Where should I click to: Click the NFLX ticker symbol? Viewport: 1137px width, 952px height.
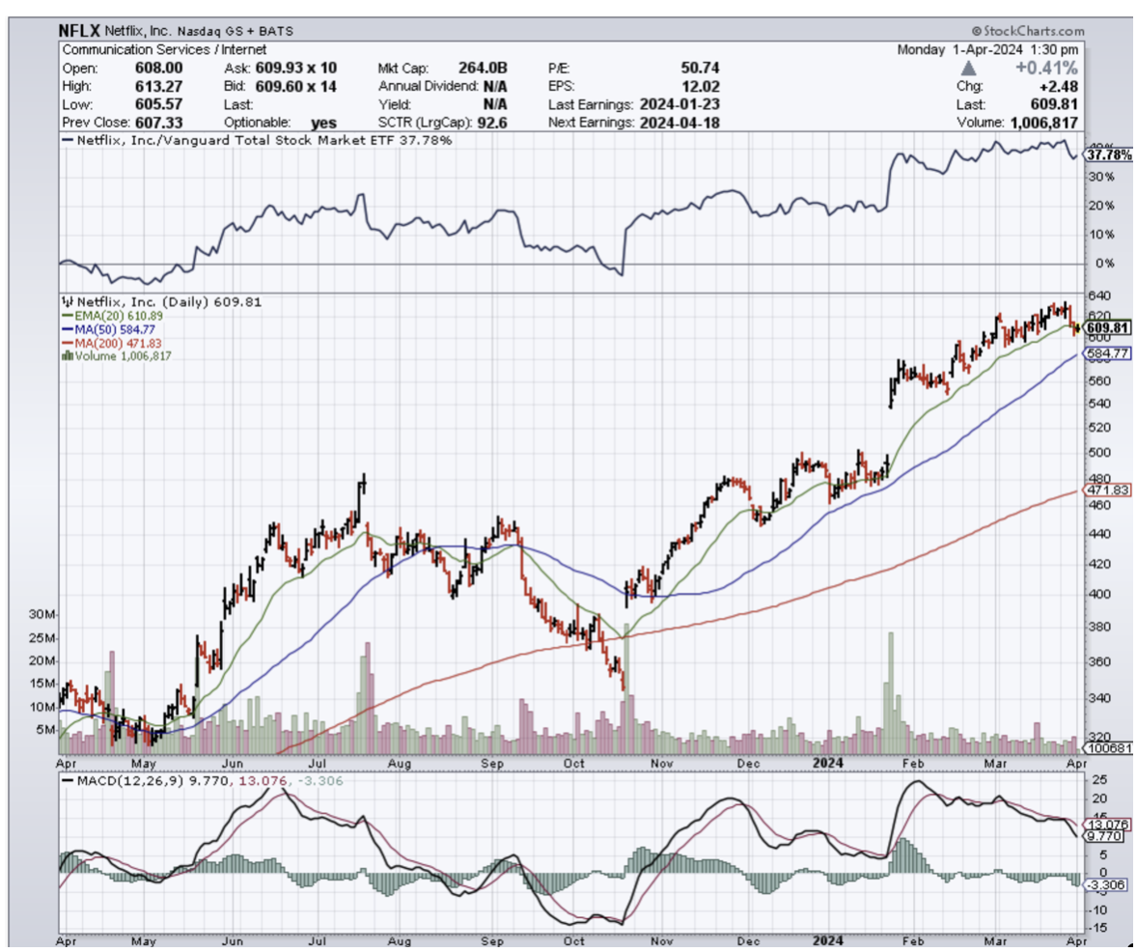coord(80,31)
